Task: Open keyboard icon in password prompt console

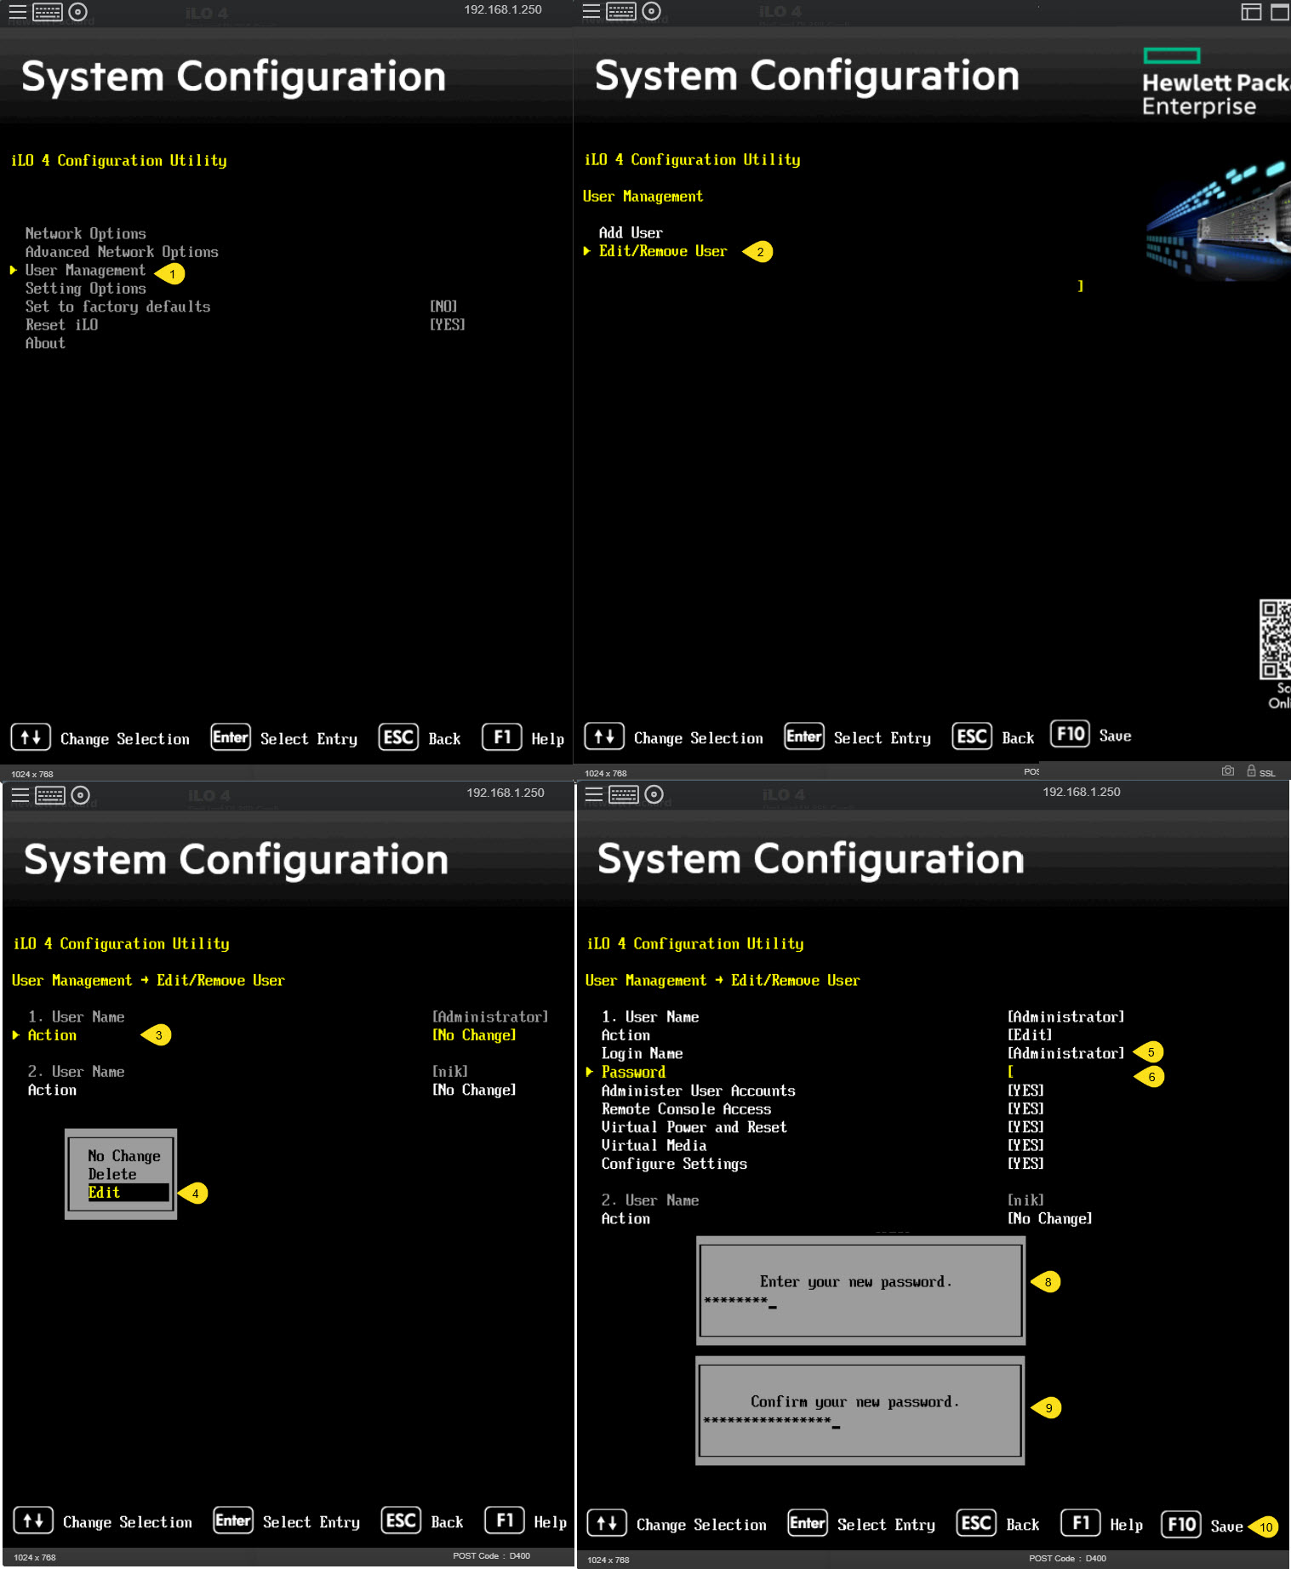Action: coord(624,794)
